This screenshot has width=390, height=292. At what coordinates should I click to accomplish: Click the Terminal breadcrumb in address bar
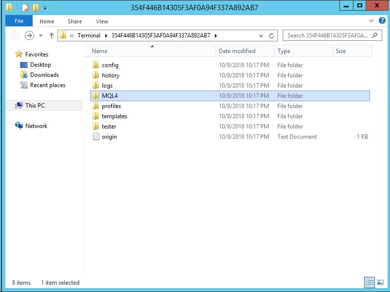[88, 36]
